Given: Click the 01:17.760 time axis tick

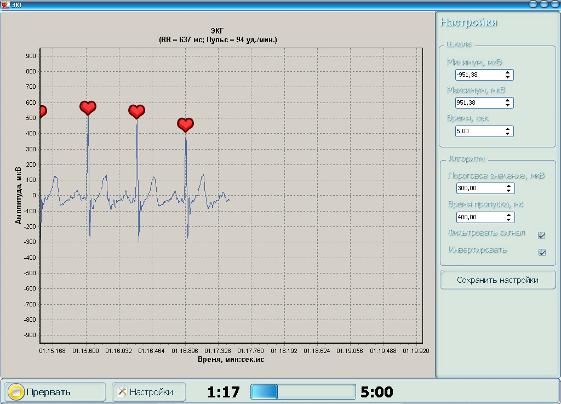Looking at the screenshot, I should click(250, 351).
